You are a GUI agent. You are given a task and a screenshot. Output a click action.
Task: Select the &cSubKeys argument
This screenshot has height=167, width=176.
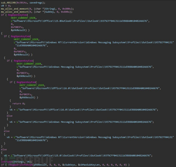[x=69, y=165]
